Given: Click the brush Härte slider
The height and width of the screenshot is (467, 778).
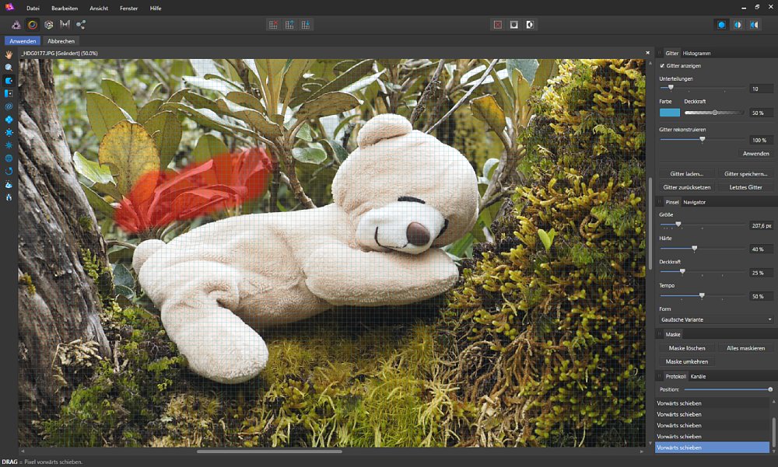Looking at the screenshot, I should coord(703,249).
